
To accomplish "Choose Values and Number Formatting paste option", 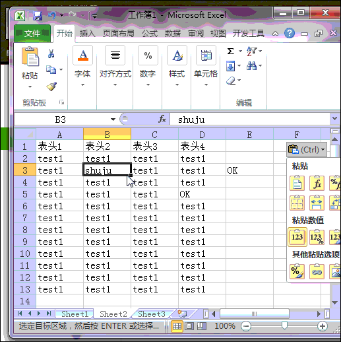I will [x=317, y=237].
